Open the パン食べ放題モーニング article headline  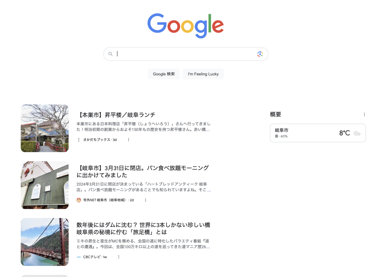pyautogui.click(x=142, y=171)
